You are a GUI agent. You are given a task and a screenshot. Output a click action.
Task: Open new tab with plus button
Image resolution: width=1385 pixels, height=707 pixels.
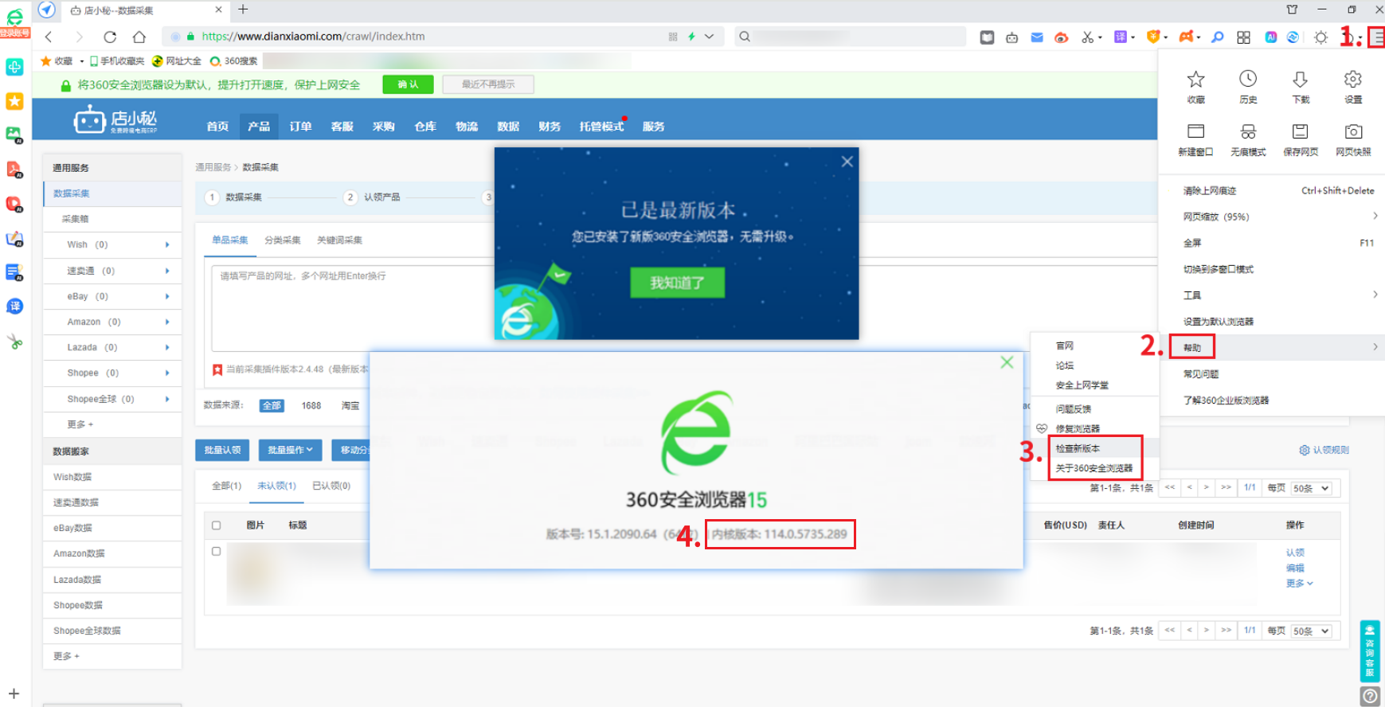[x=243, y=10]
